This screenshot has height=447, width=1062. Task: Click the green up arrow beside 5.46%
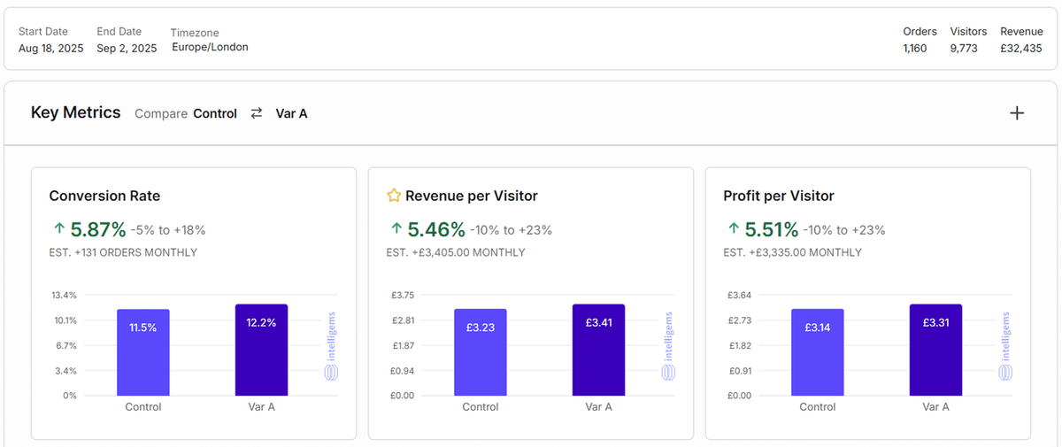(396, 230)
